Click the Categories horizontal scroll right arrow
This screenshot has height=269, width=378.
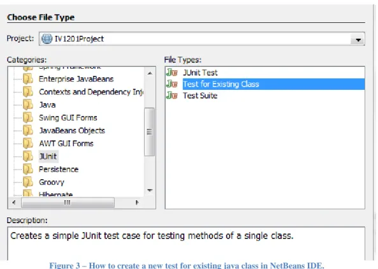click(137, 203)
